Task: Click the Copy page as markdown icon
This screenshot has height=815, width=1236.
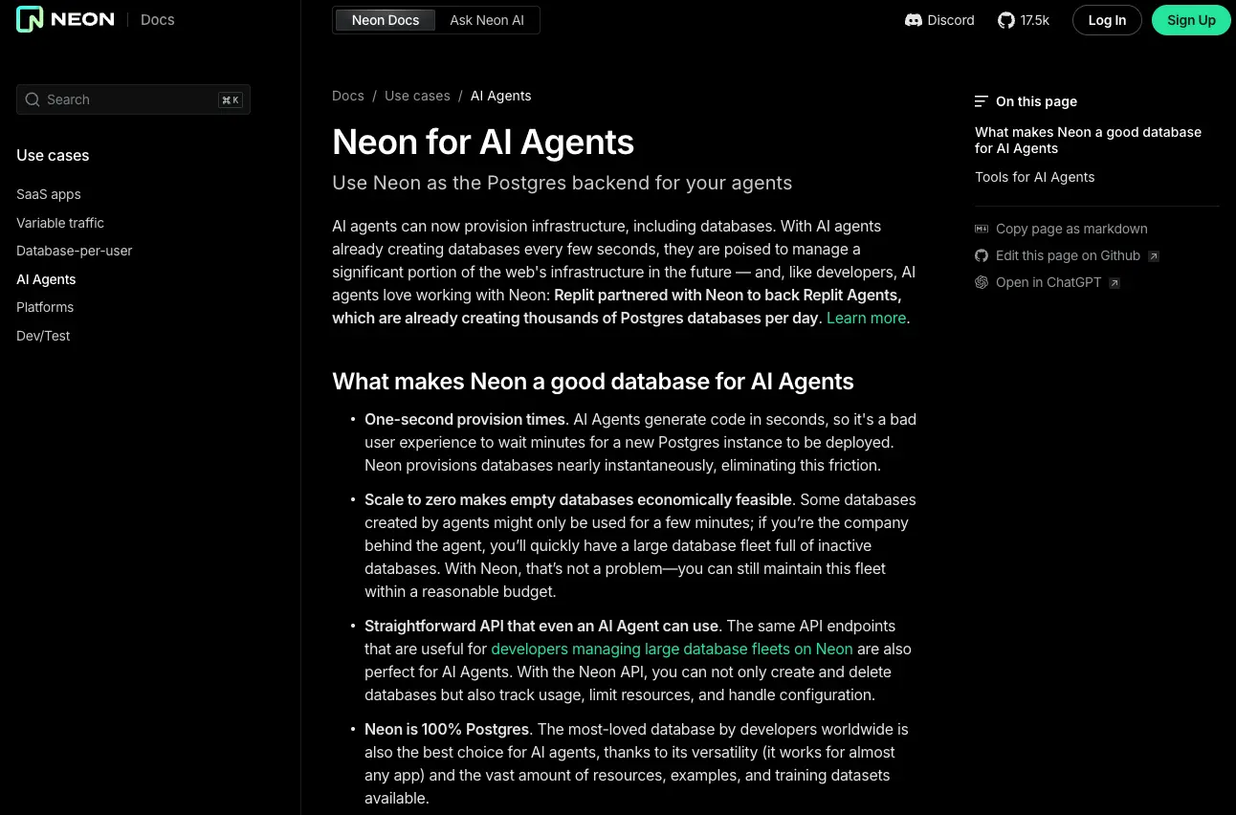Action: click(x=982, y=229)
